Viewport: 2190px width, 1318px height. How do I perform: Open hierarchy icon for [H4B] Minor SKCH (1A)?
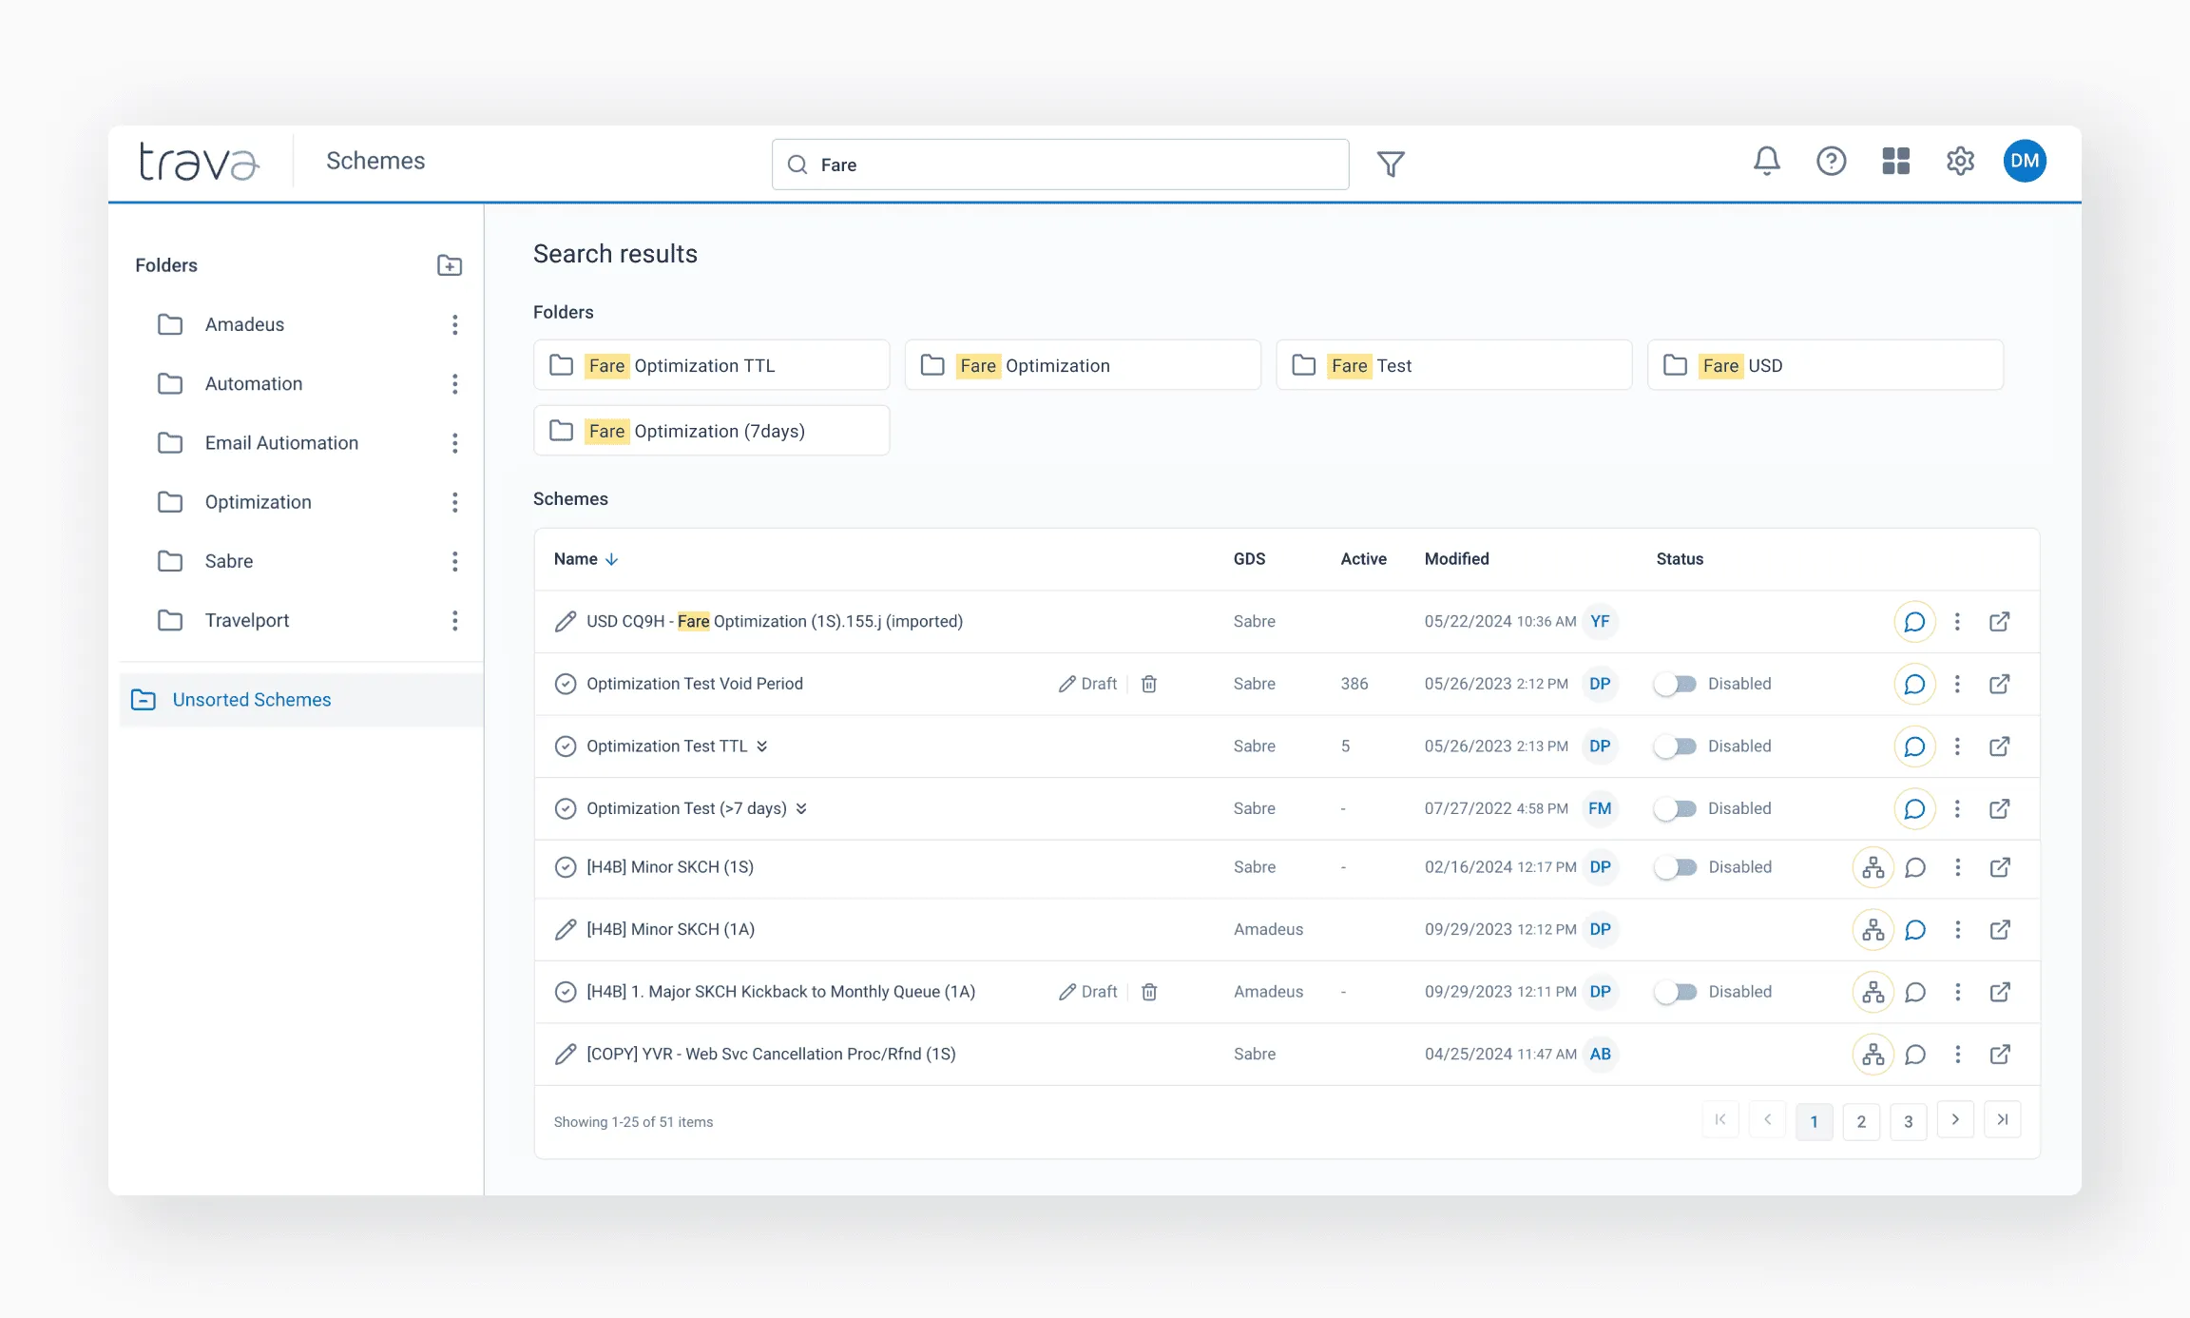[x=1873, y=929]
